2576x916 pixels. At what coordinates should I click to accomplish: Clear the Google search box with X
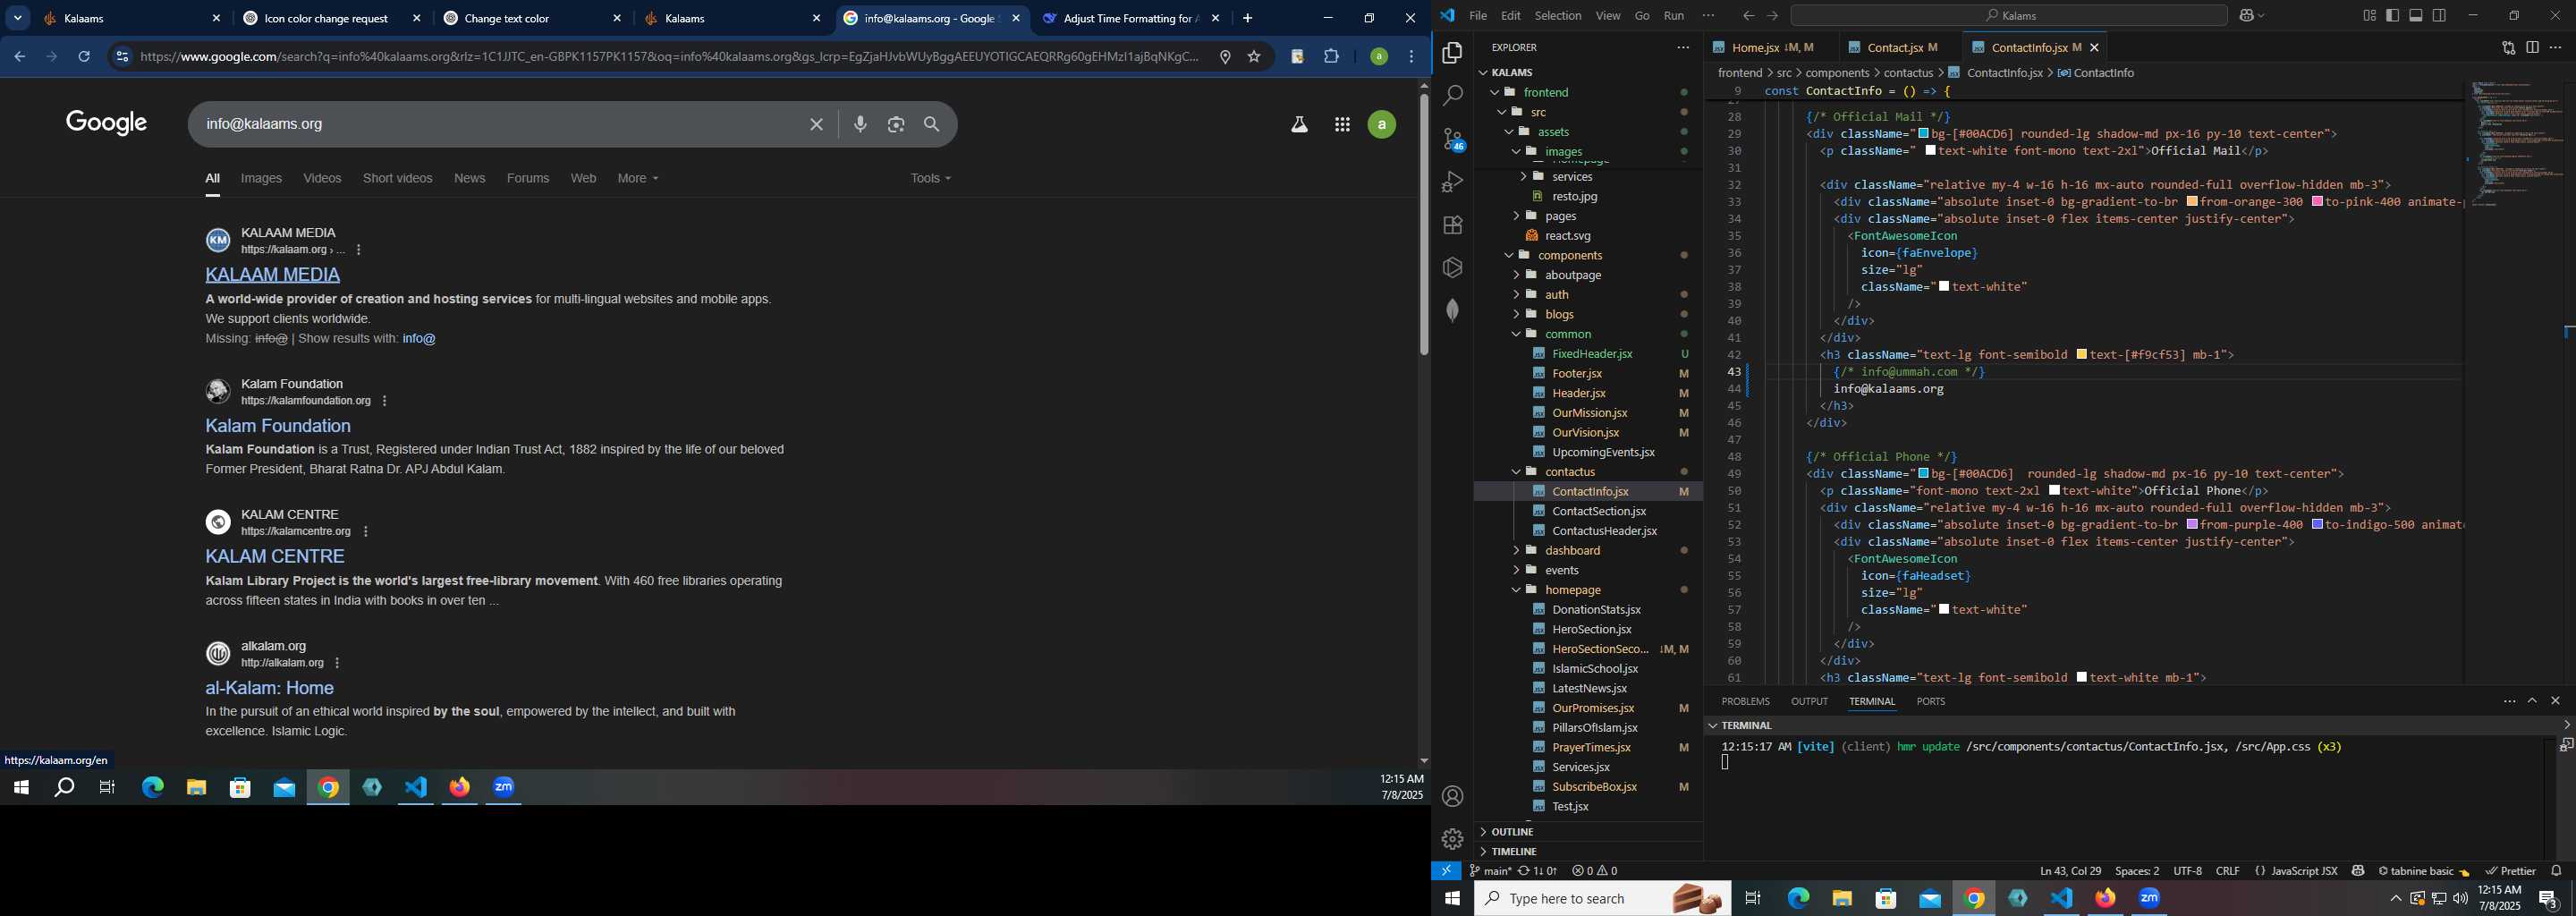coord(816,125)
